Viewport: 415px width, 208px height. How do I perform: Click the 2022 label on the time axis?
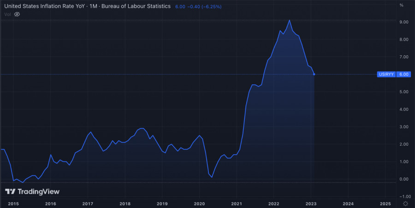pyautogui.click(x=273, y=204)
